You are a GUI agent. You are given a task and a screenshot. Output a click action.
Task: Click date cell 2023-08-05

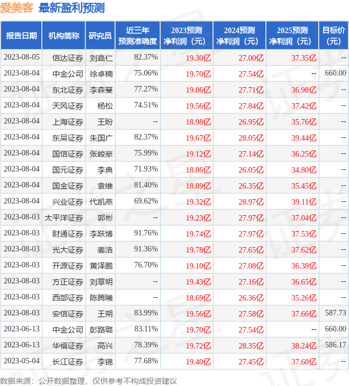click(21, 57)
